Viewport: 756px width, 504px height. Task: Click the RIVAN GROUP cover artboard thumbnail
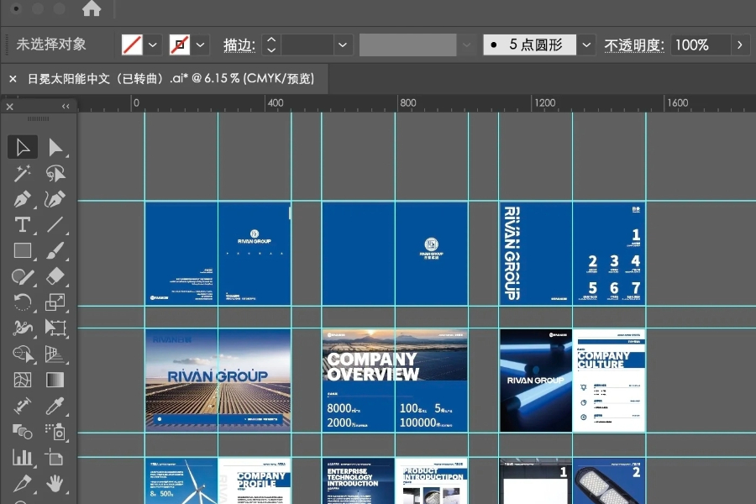(255, 253)
